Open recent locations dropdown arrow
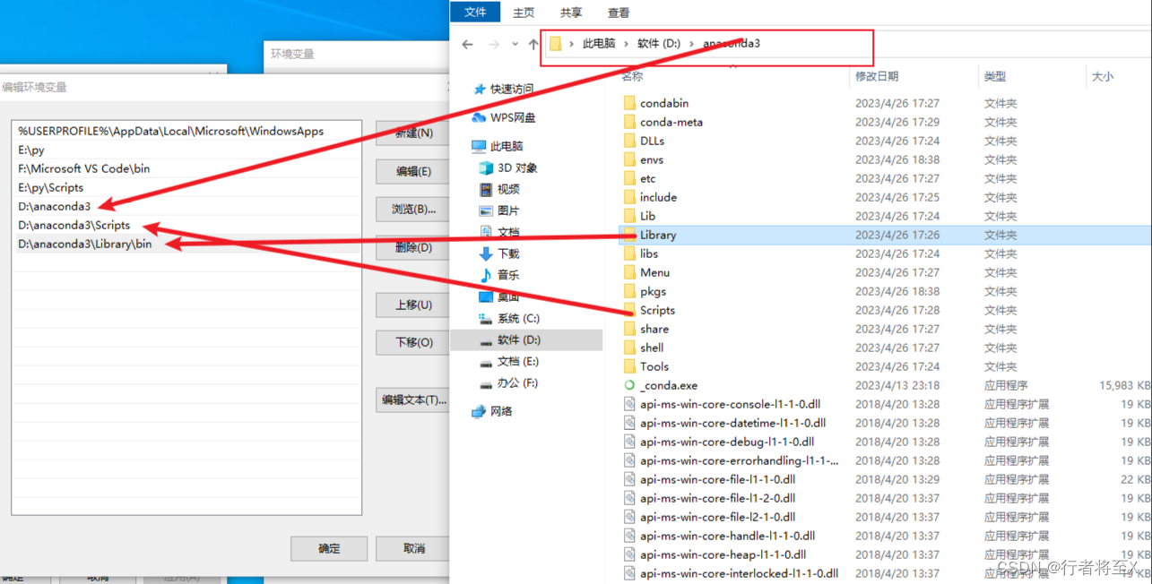 tap(515, 44)
